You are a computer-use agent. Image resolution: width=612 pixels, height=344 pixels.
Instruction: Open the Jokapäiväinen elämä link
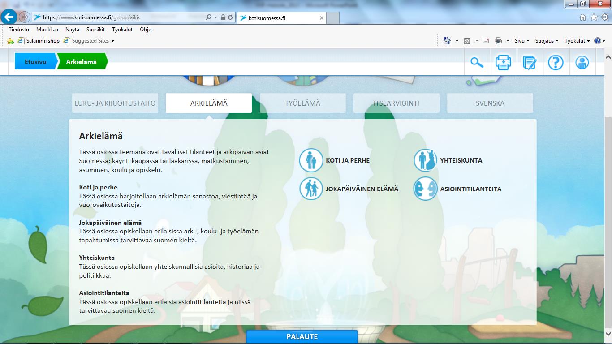click(x=362, y=189)
